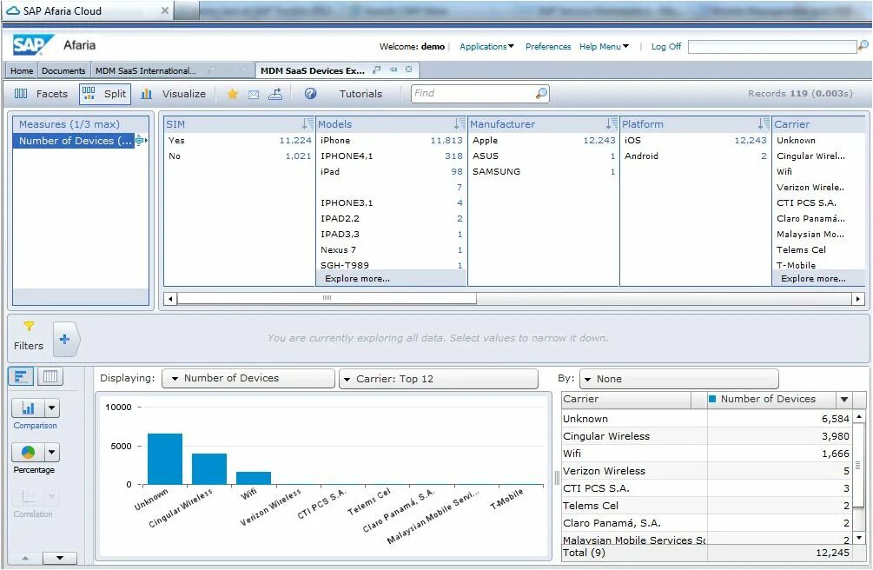
Task: Click the horizontal facets scrollbar thumb
Action: click(327, 299)
